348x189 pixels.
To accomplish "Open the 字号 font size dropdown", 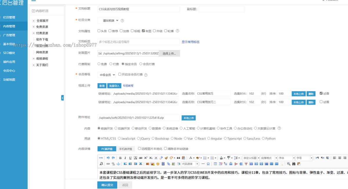I will 304,158.
